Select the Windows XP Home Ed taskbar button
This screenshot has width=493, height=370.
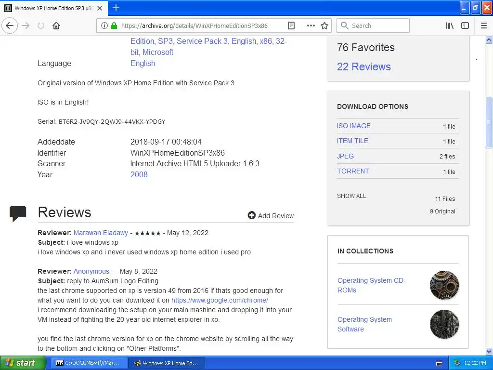pos(167,363)
